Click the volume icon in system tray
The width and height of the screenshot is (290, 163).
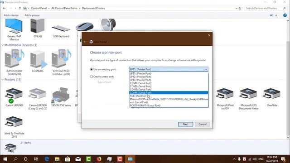(x=255, y=159)
